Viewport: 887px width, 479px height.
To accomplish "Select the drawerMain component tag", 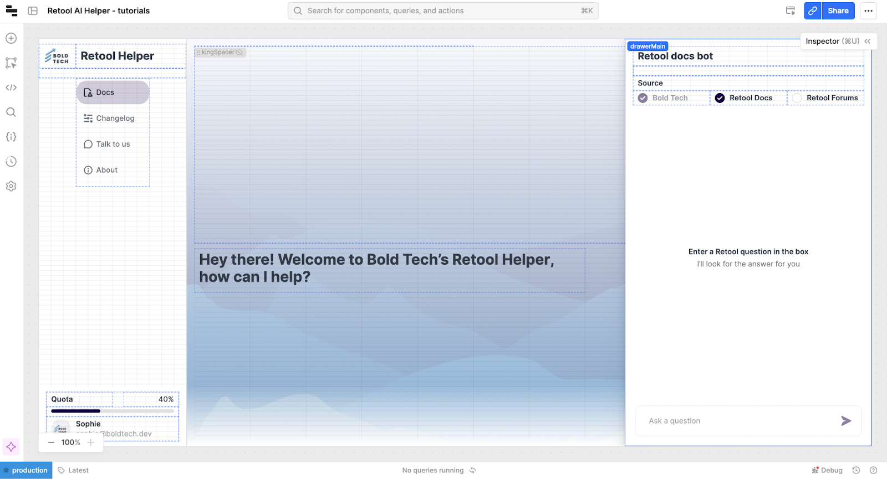I will pos(648,47).
